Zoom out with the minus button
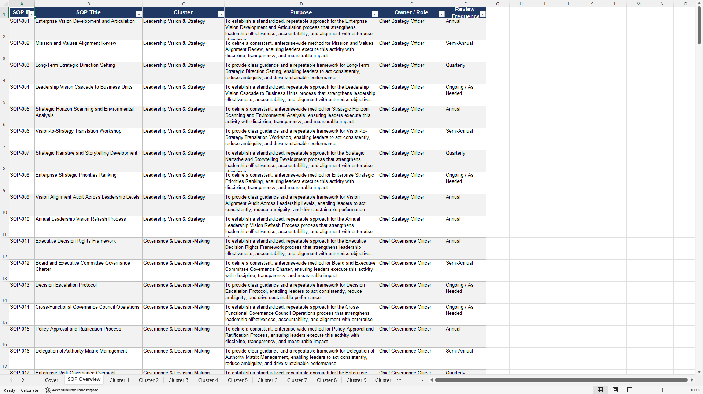Image resolution: width=703 pixels, height=394 pixels. coord(641,390)
